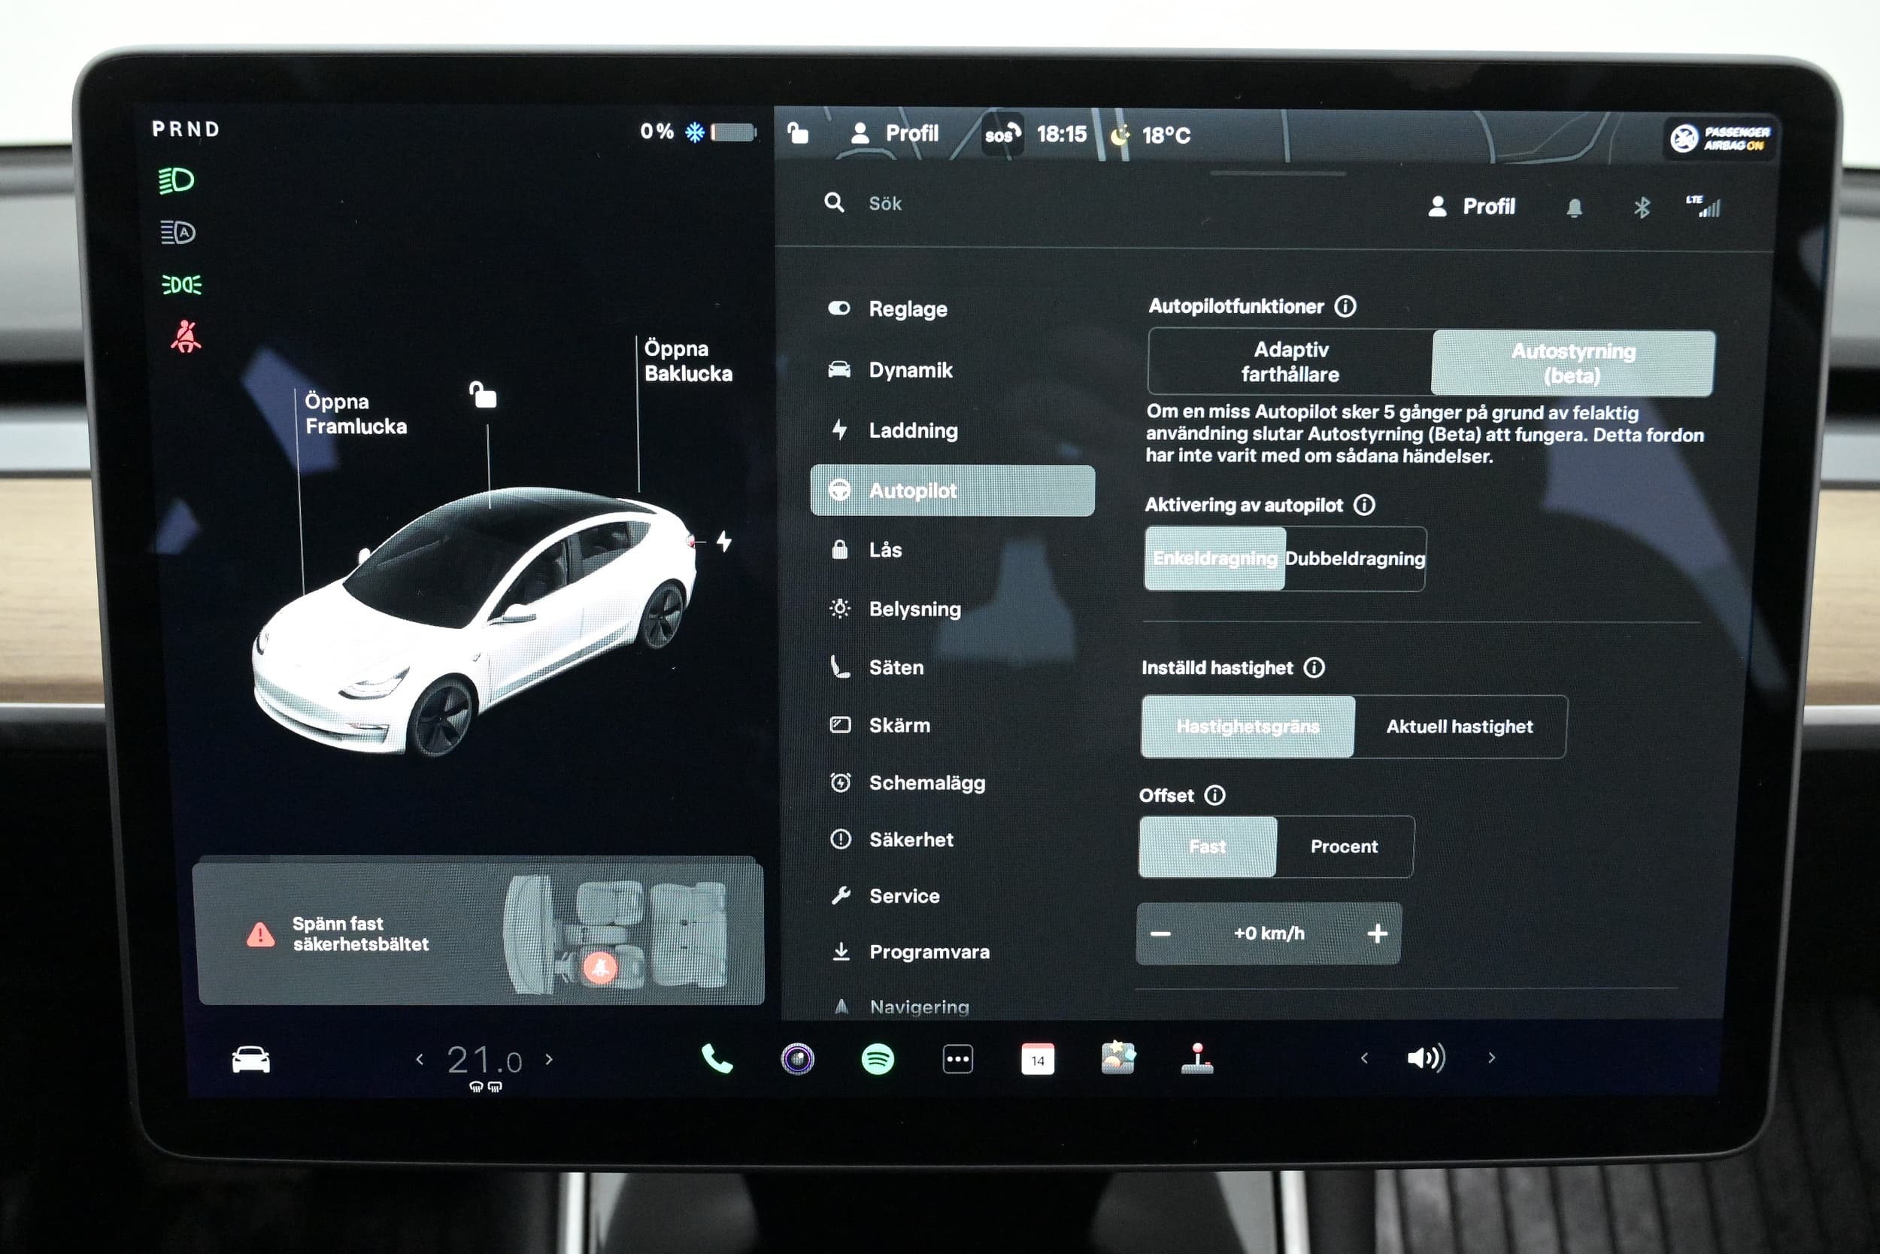Viewport: 1880px width, 1254px height.
Task: Choose Fast offset mode
Action: pyautogui.click(x=1207, y=846)
